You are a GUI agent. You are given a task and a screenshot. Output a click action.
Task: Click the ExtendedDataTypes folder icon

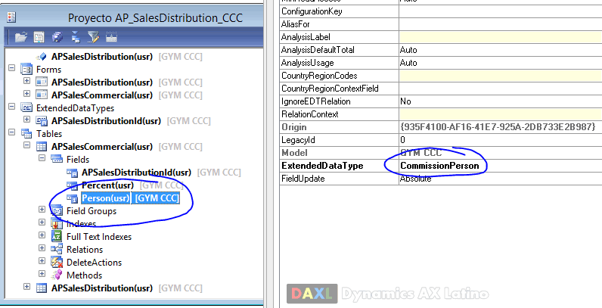pos(26,108)
